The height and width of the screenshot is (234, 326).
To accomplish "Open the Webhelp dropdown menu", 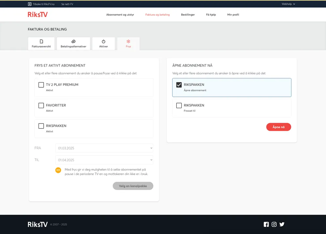I will 288,4.
